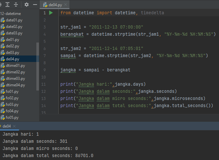Open dtime04.py in project tree
Image resolution: width=219 pixels, height=160 pixels.
[15, 85]
